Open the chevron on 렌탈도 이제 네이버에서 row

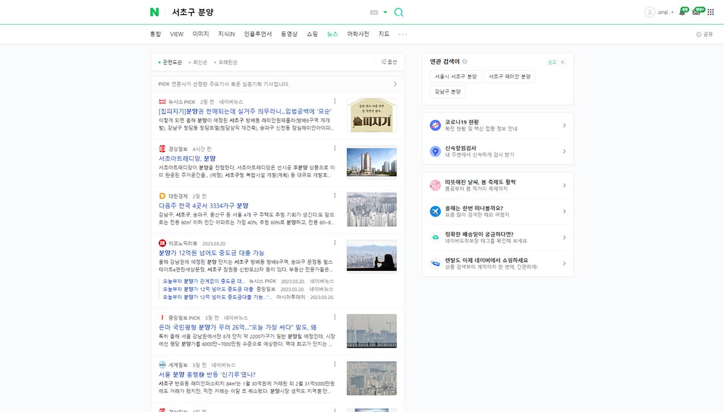[x=564, y=264]
